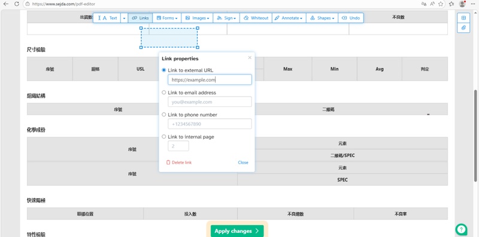Click inside the dashed link rectangle
The width and height of the screenshot is (479, 237).
pyautogui.click(x=169, y=38)
